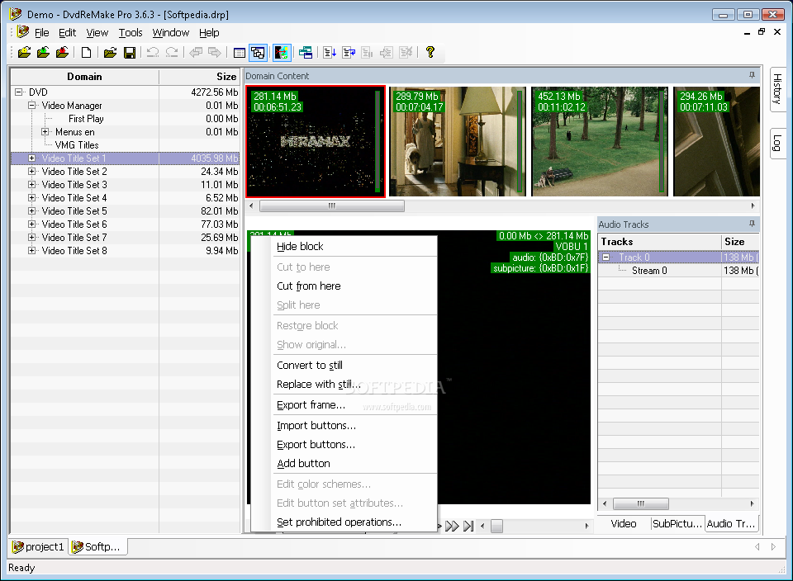Open the Edit menu
This screenshot has height=581, width=793.
[67, 33]
